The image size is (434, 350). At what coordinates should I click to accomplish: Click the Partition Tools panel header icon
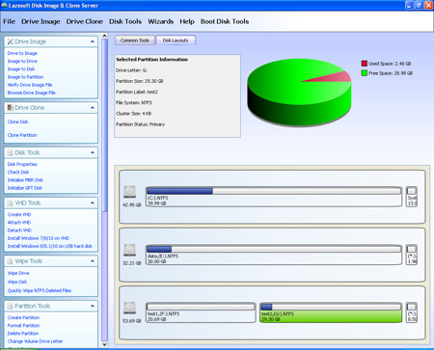pyautogui.click(x=11, y=306)
